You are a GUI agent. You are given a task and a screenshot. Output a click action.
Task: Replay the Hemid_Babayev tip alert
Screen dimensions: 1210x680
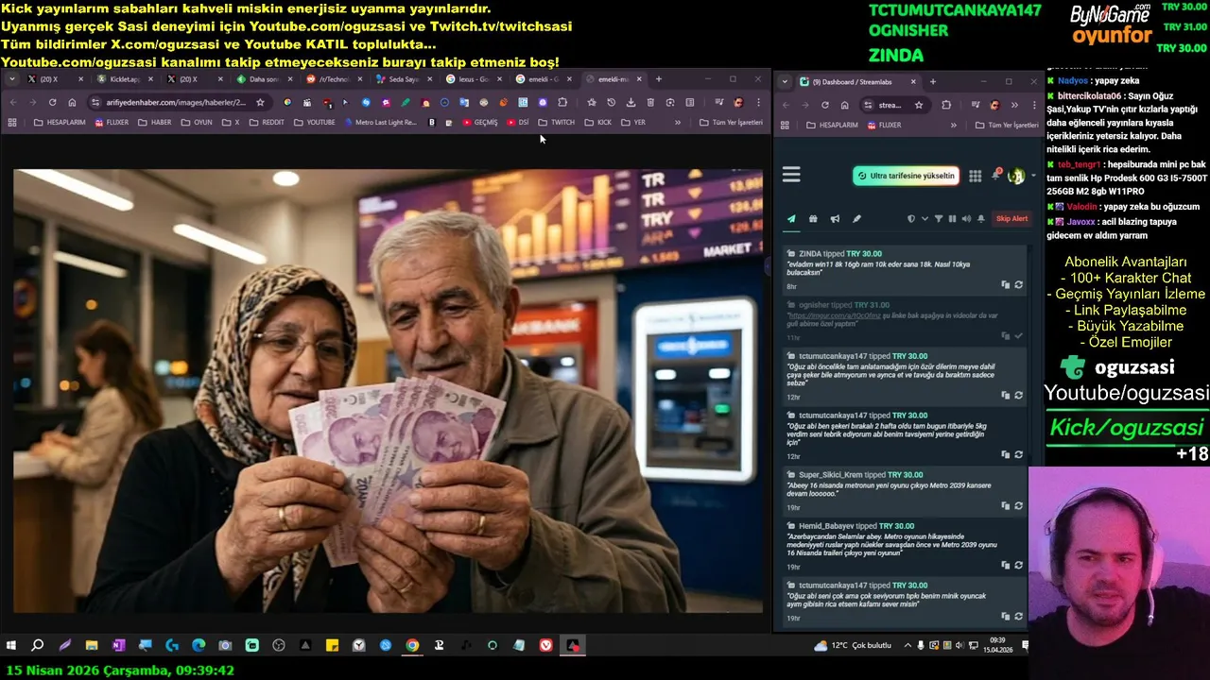[x=1019, y=565]
